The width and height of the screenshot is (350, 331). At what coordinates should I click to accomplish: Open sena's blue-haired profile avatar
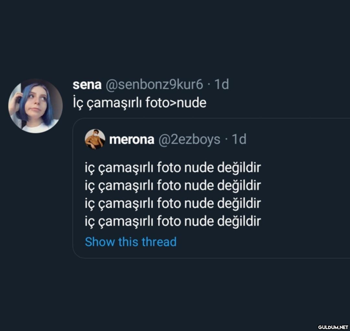coord(35,106)
